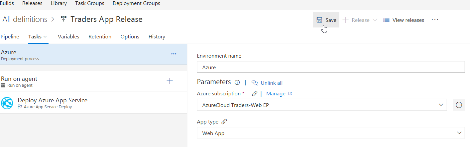Open the more actions ellipsis in header

click(x=435, y=20)
